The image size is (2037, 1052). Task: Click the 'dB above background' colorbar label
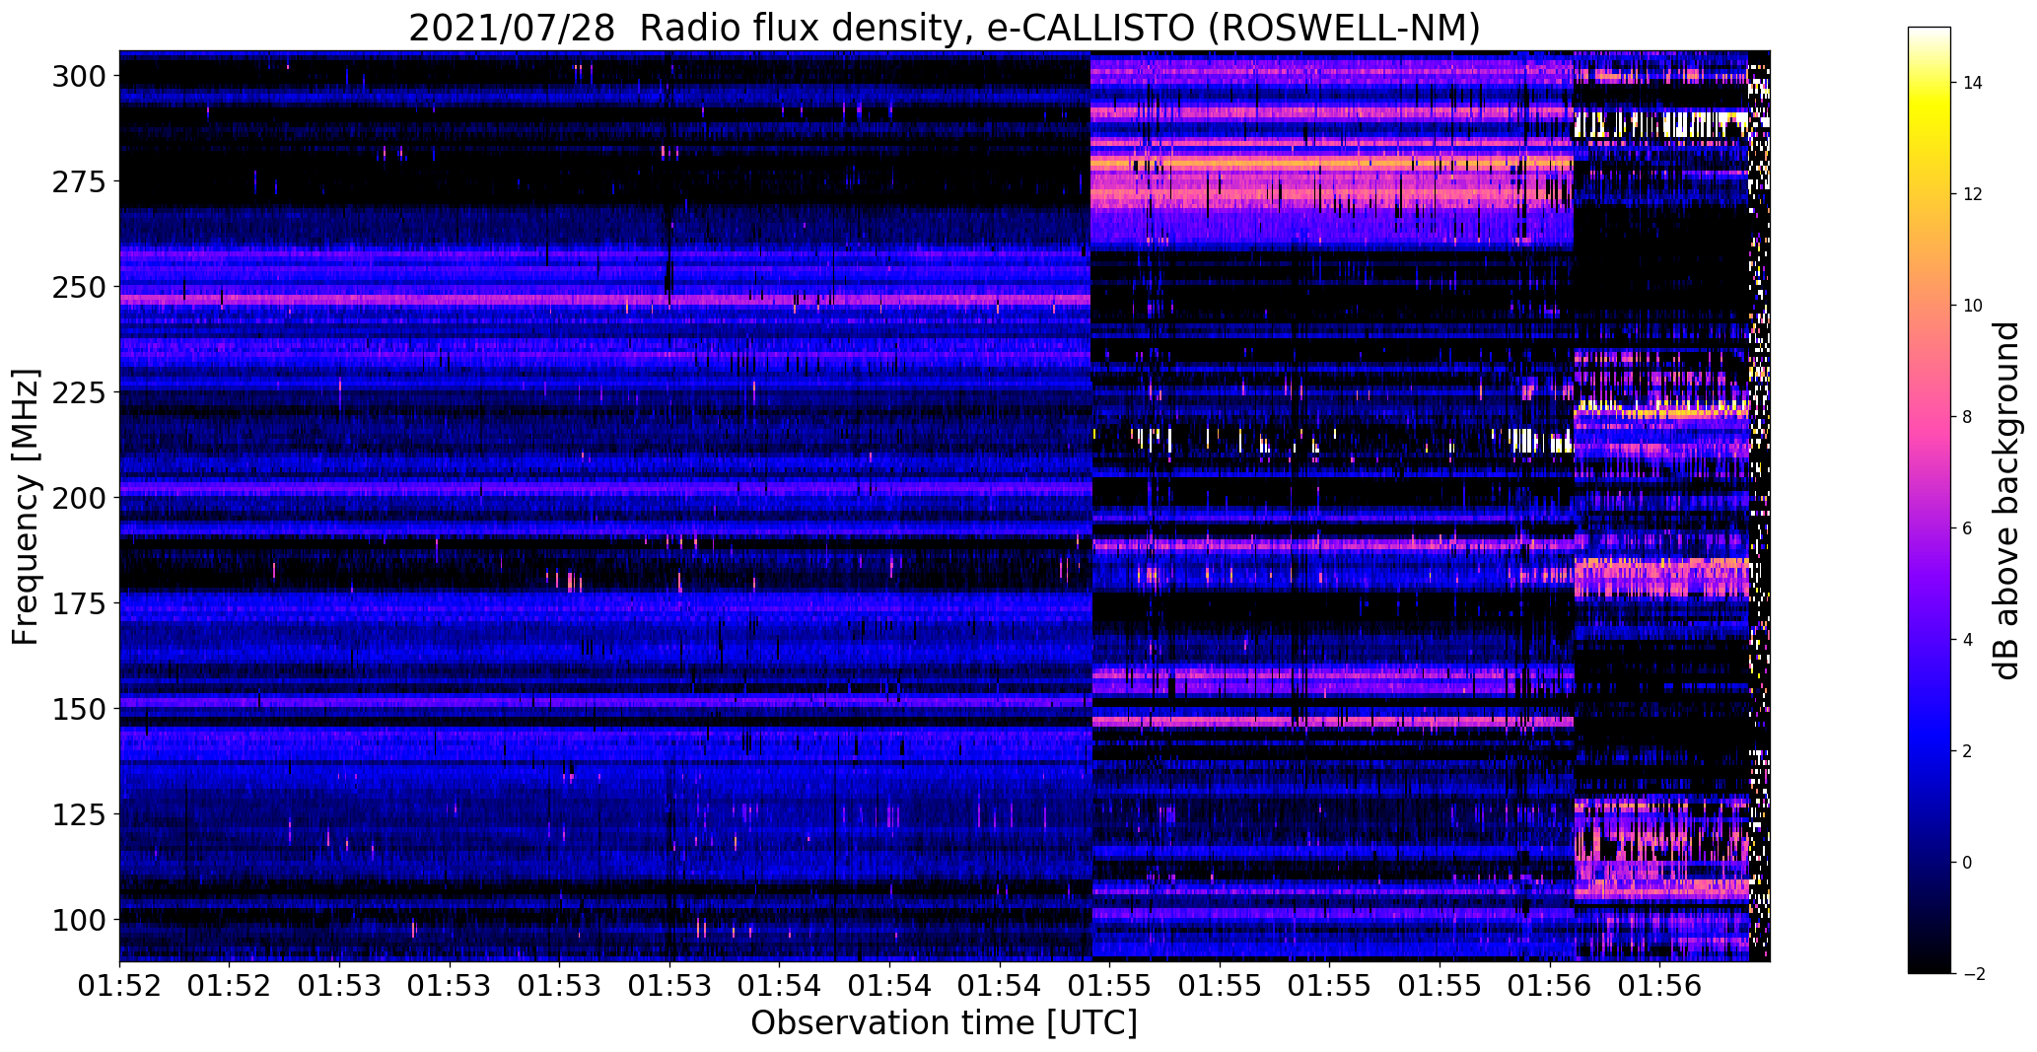pyautogui.click(x=2005, y=501)
